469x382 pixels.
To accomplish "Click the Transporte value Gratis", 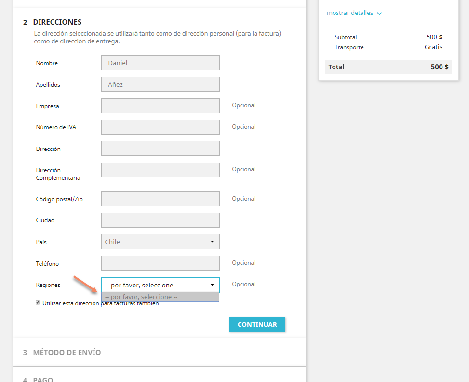I will point(433,47).
